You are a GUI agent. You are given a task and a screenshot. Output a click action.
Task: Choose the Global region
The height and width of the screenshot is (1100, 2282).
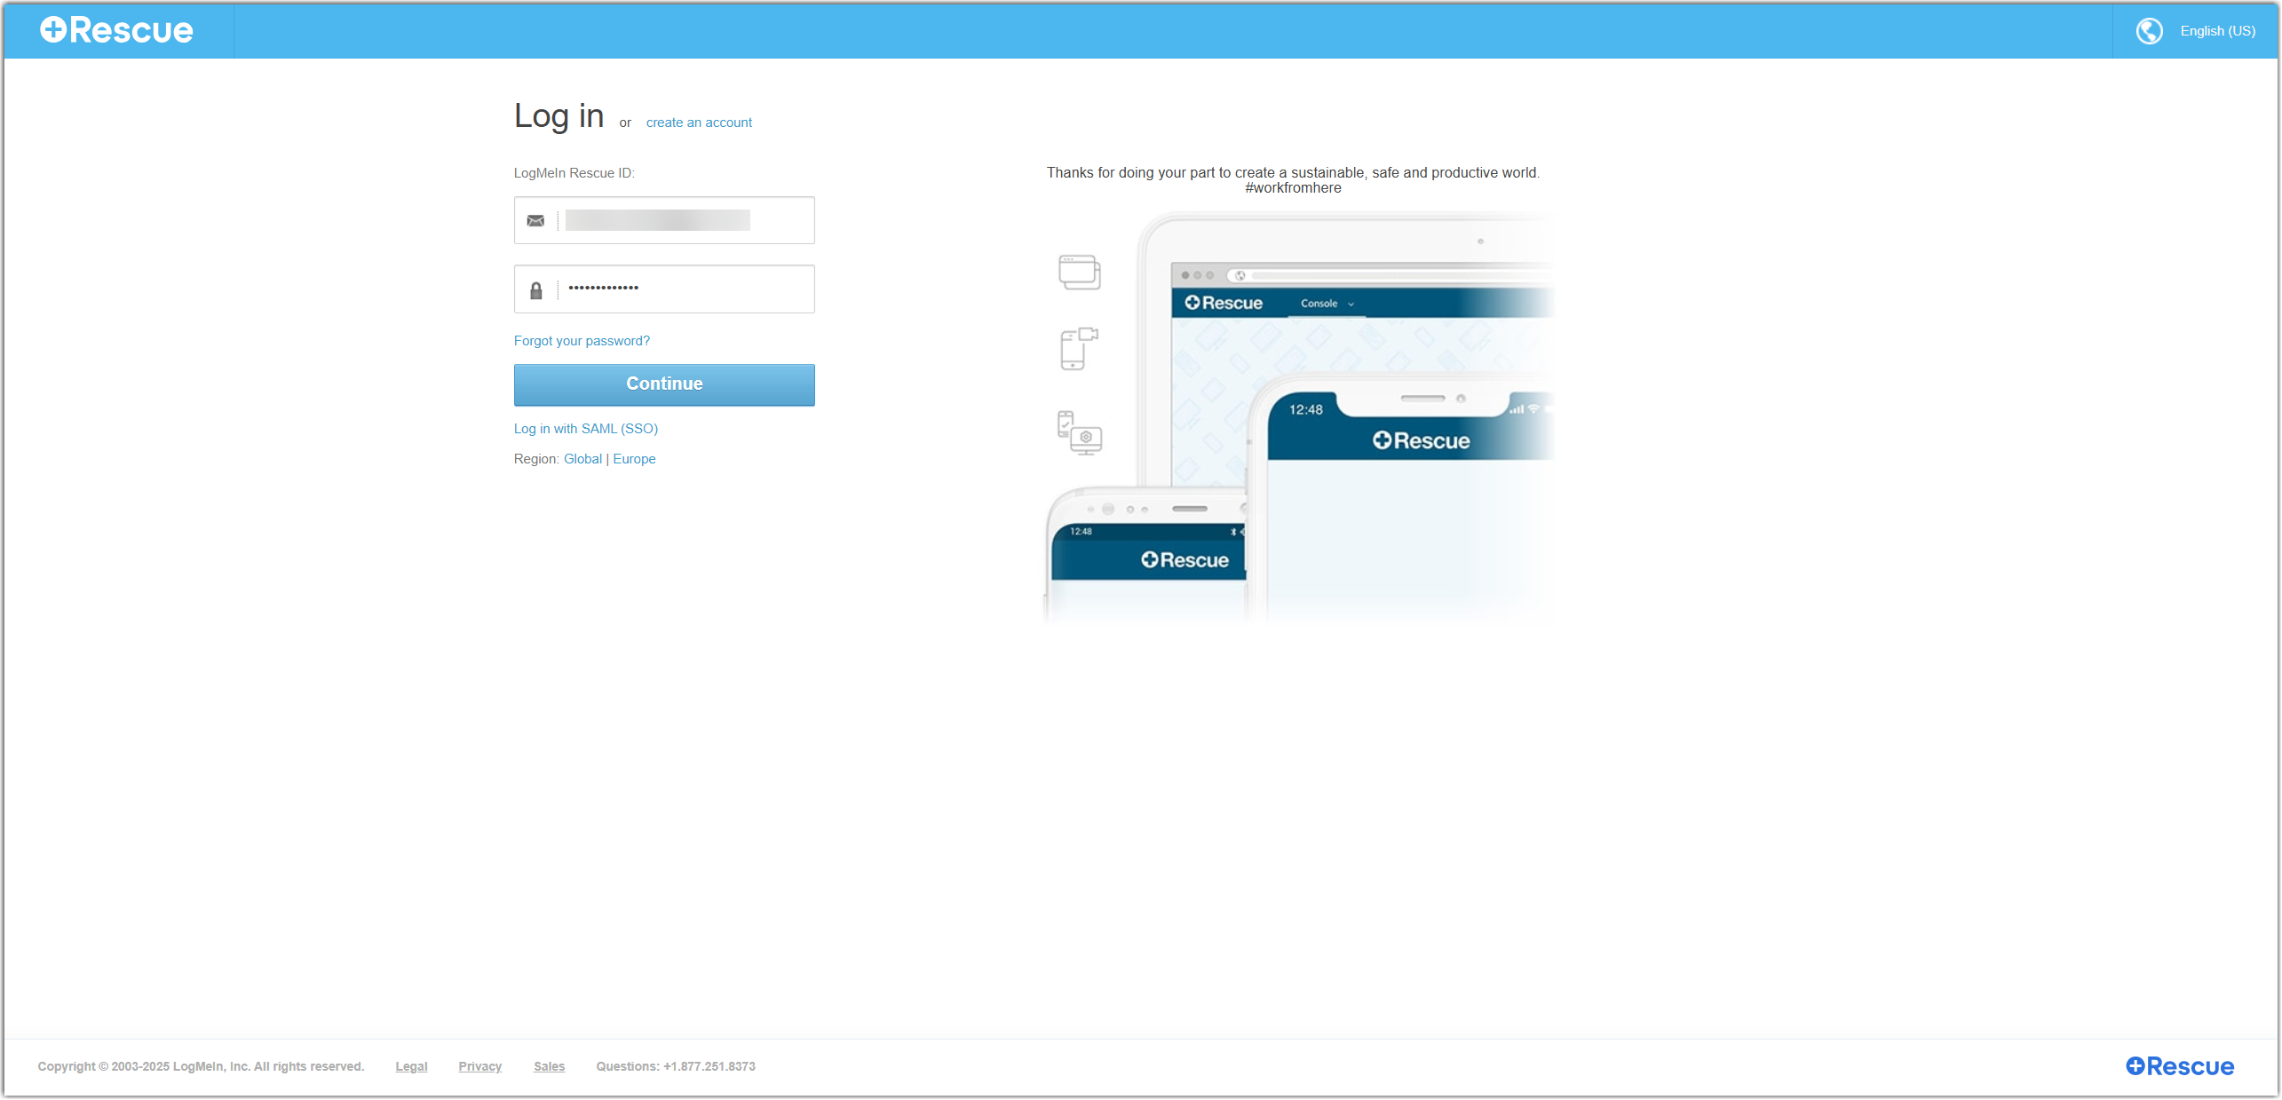(x=582, y=458)
